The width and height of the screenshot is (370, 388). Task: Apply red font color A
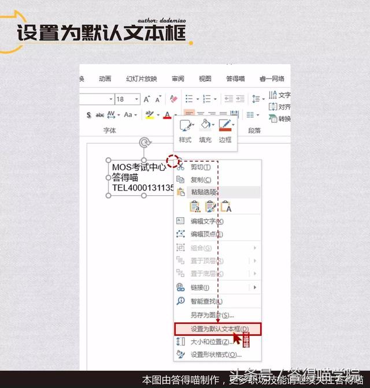point(167,115)
